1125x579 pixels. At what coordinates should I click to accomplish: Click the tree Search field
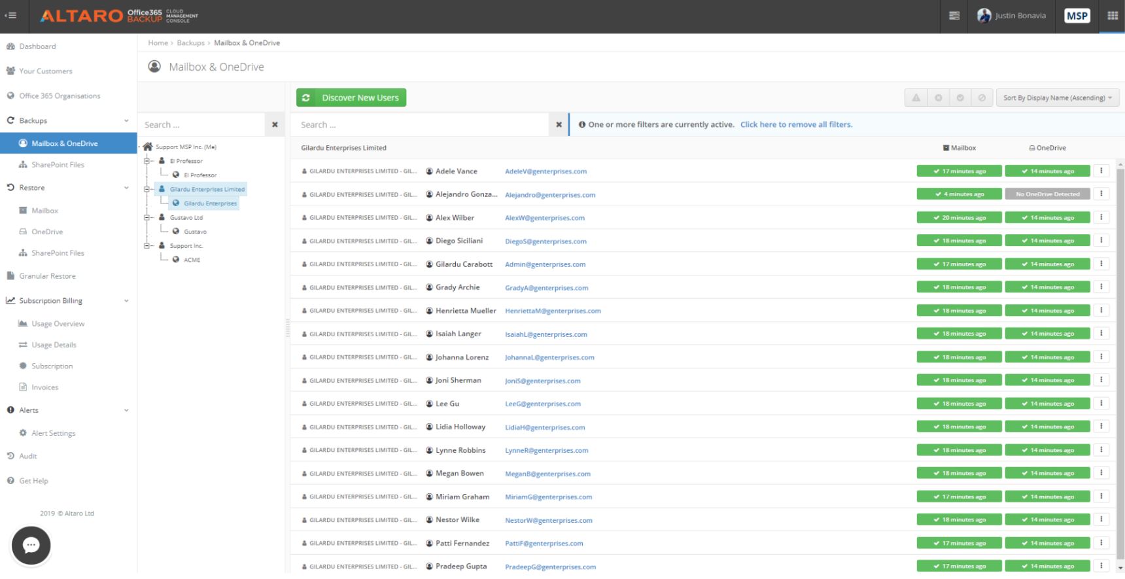pyautogui.click(x=201, y=124)
